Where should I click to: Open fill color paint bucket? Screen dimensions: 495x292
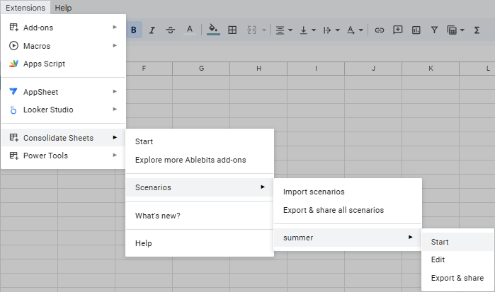pos(213,30)
